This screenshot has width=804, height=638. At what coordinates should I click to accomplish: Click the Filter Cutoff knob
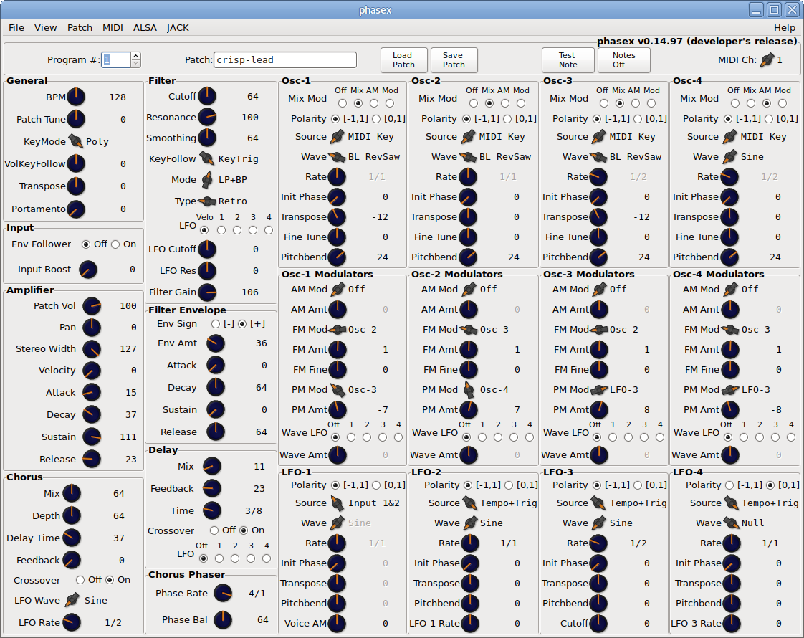click(x=207, y=96)
